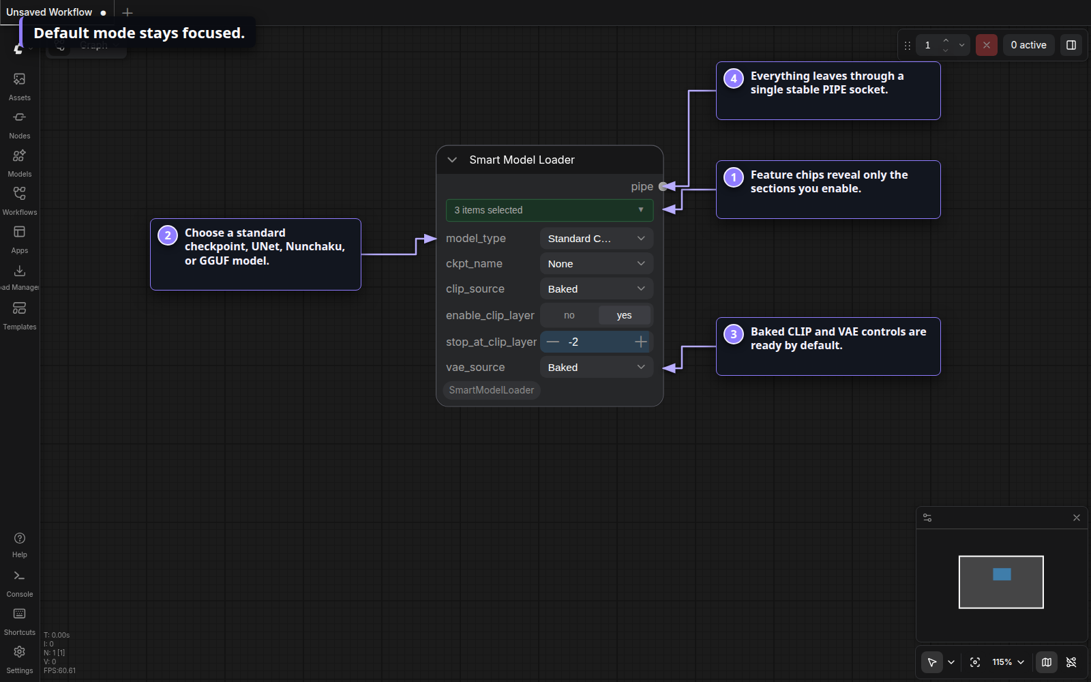Viewport: 1091px width, 682px height.
Task: Click the FPS:60.61 stats readout
Action: (x=60, y=670)
